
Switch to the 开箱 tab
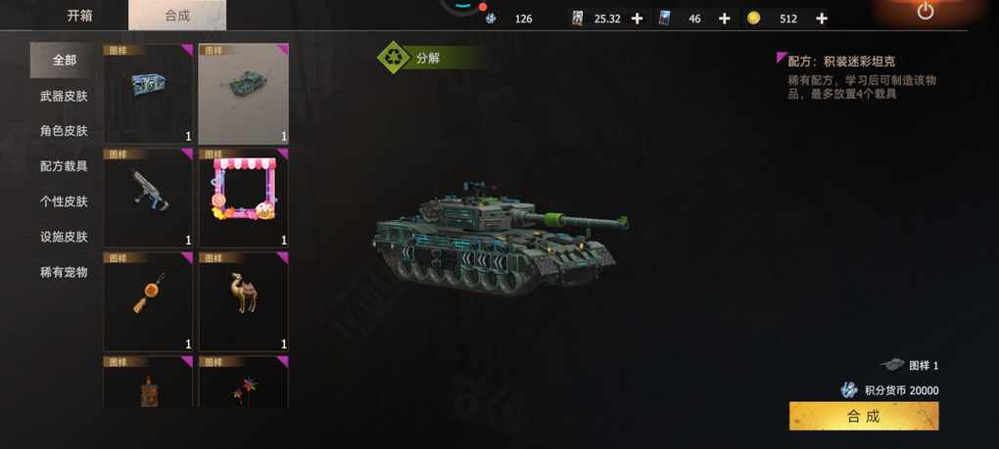coord(81,16)
